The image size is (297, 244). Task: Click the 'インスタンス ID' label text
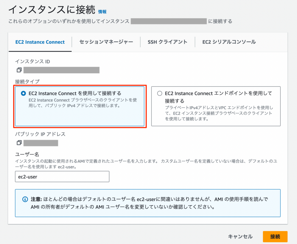point(32,61)
